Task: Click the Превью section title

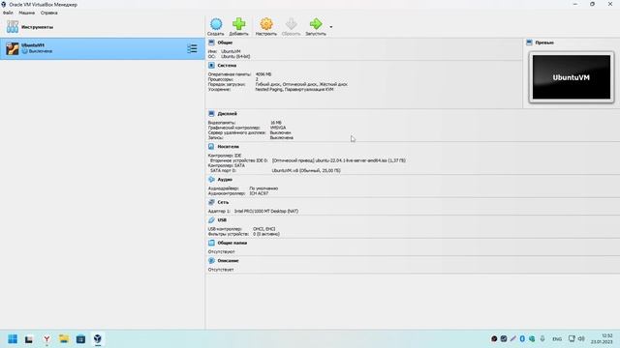Action: [544, 43]
